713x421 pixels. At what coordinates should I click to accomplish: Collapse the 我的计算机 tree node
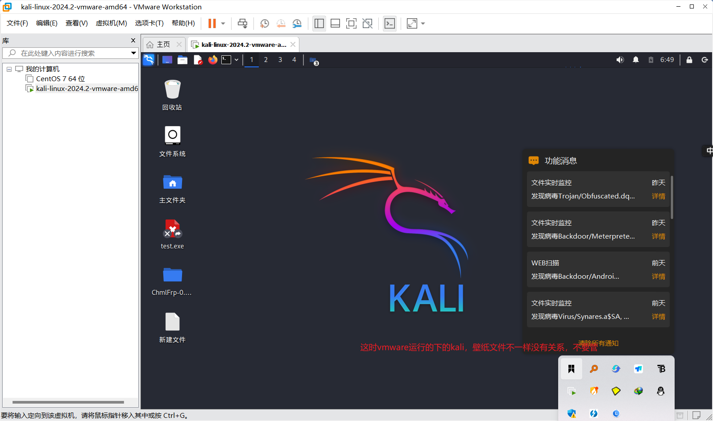(x=9, y=69)
